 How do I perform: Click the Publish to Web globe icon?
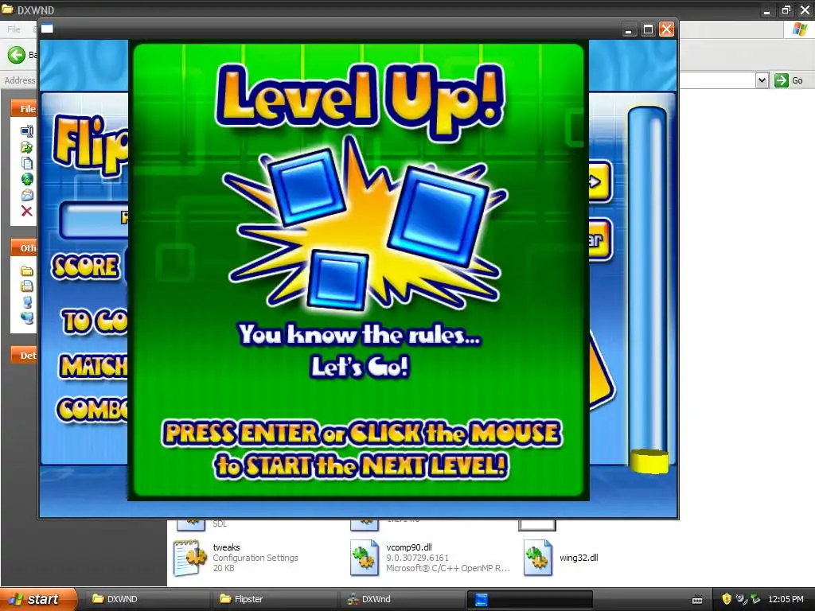pos(27,179)
